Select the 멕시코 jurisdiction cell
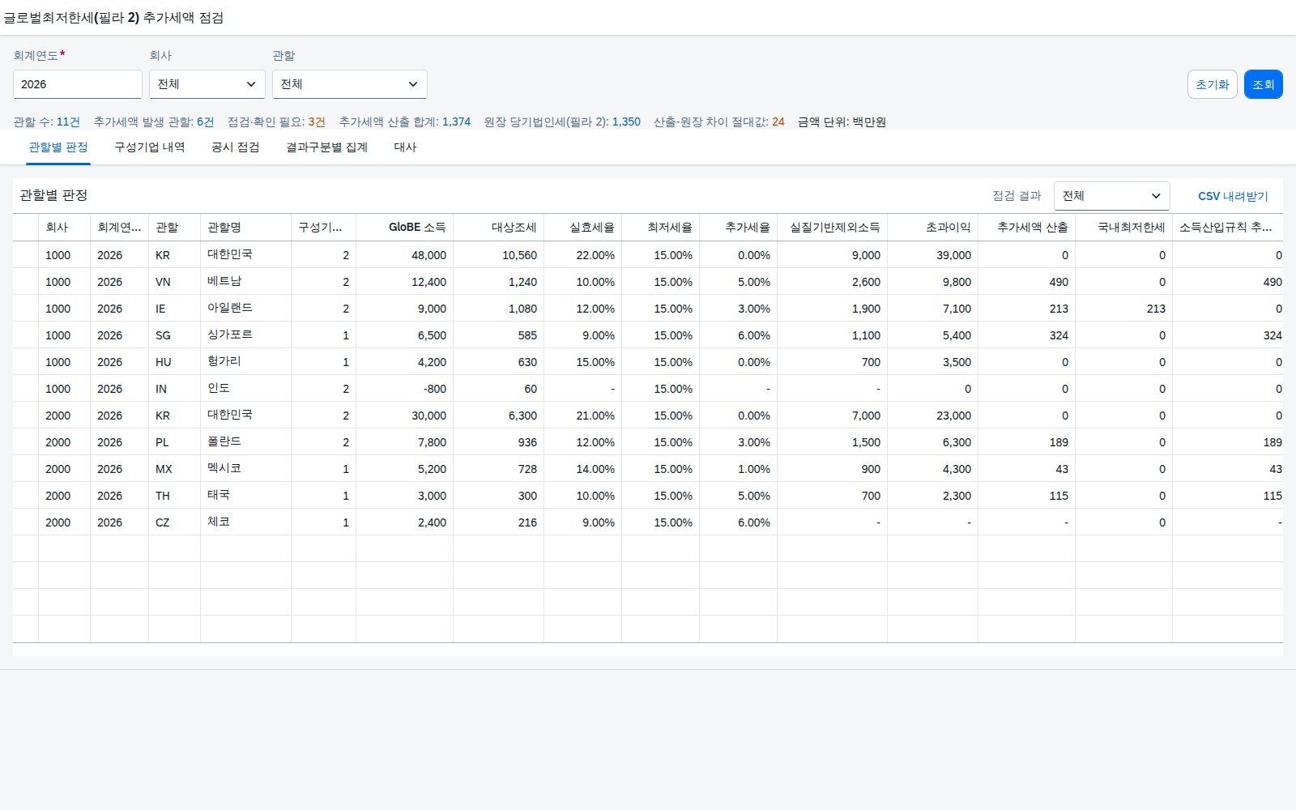 tap(246, 469)
